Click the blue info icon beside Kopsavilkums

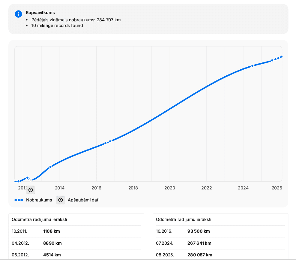18,14
